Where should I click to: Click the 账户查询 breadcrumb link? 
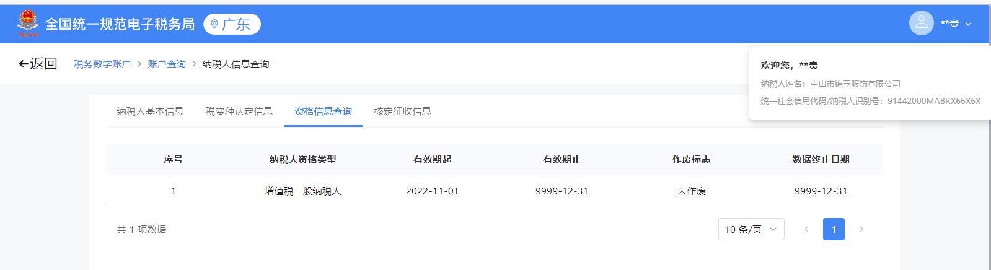(x=167, y=64)
